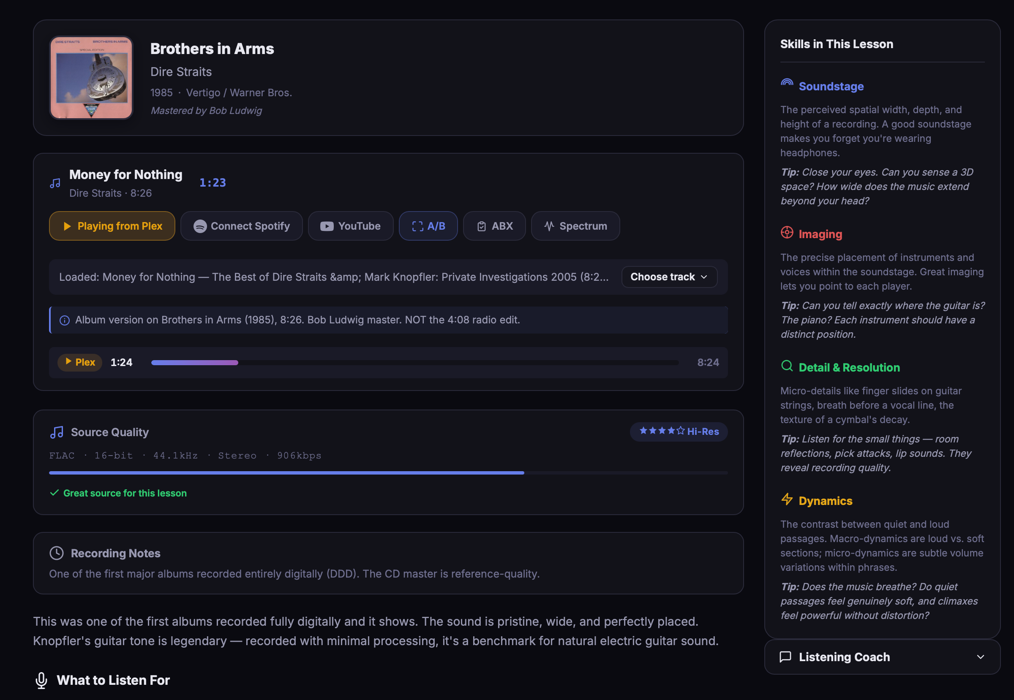Select the Soundstage skill heading
Viewport: 1014px width, 700px height.
click(x=831, y=87)
